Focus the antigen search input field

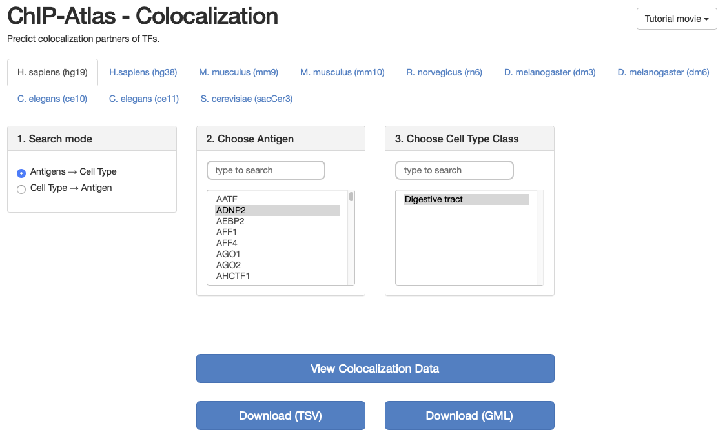(266, 170)
